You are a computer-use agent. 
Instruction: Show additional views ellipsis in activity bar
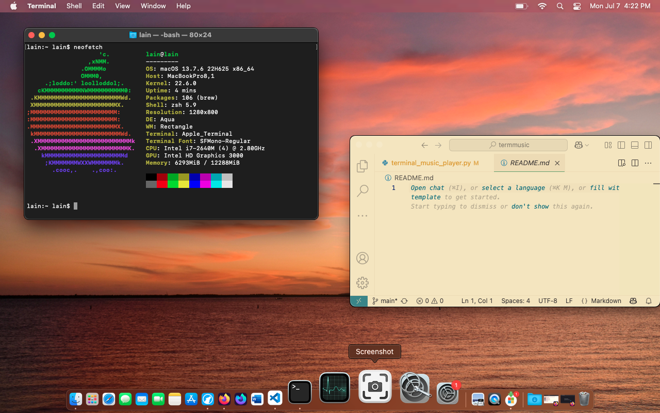coord(362,216)
